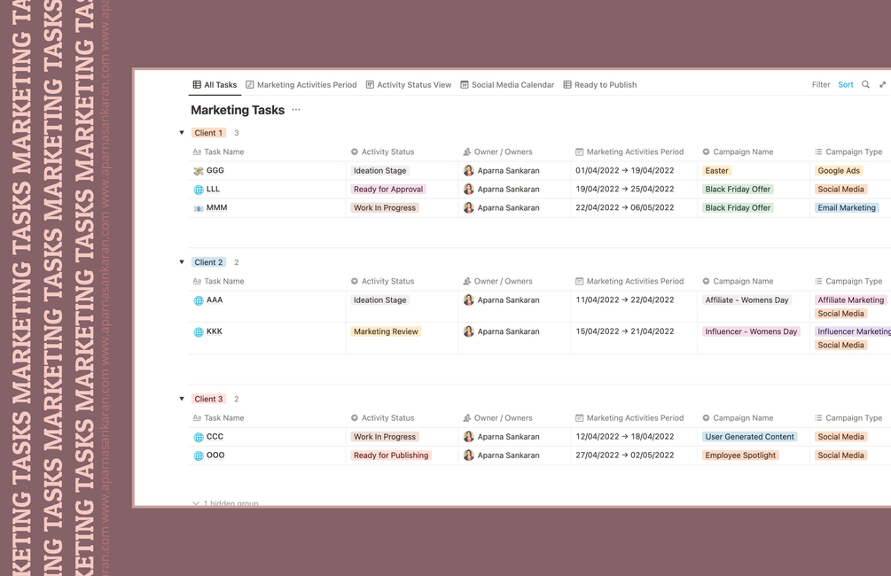Click the Marketing Tasks database title
891x576 pixels.
click(x=238, y=110)
